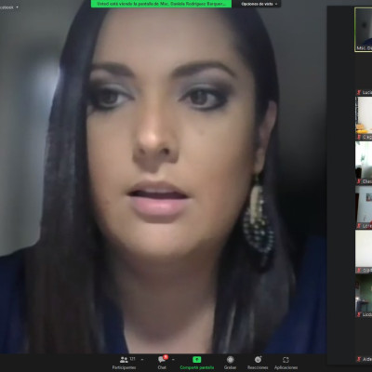Click muted mic icon on Aide's tile
Image resolution: width=372 pixels, height=372 pixels.
359,359
